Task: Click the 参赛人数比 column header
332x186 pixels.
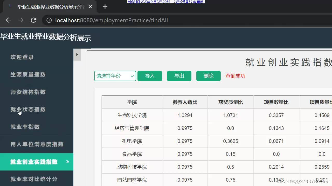Action: 185,102
